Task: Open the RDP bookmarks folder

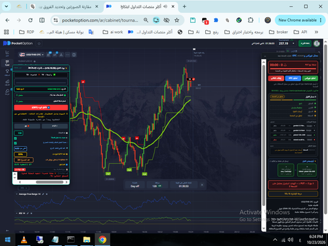Action: tap(26, 32)
